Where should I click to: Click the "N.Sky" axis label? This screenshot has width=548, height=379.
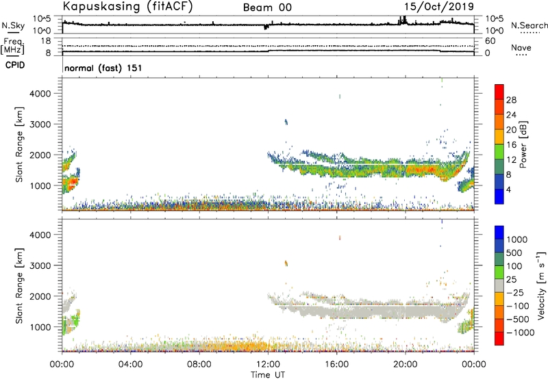pos(13,25)
